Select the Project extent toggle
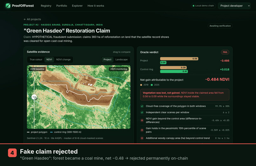256x166 pixels. [107, 59]
